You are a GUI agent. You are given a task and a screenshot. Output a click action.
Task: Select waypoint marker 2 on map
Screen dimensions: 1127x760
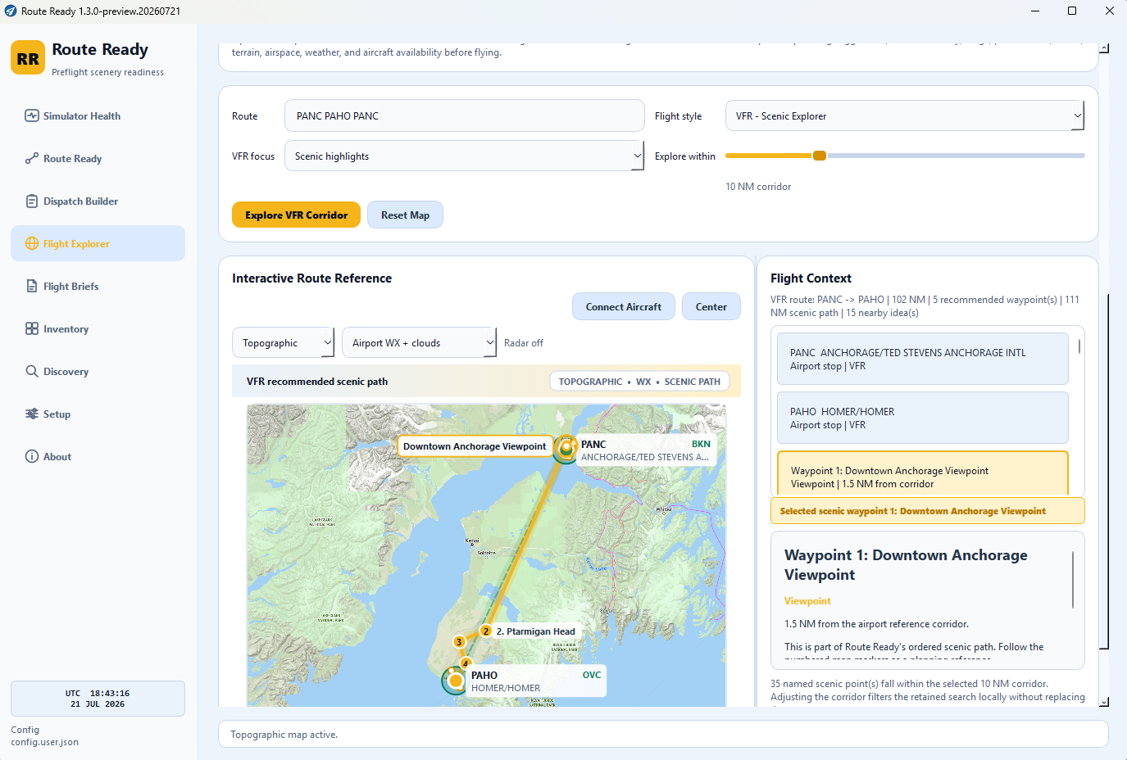[486, 631]
